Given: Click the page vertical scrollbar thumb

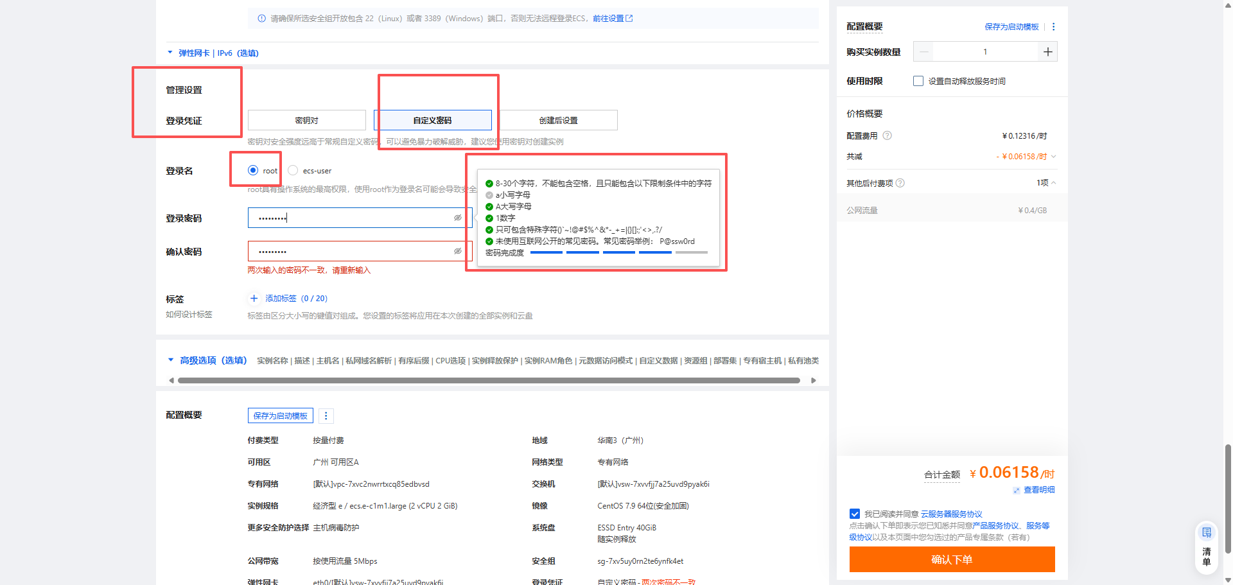Looking at the screenshot, I should click(x=1228, y=498).
